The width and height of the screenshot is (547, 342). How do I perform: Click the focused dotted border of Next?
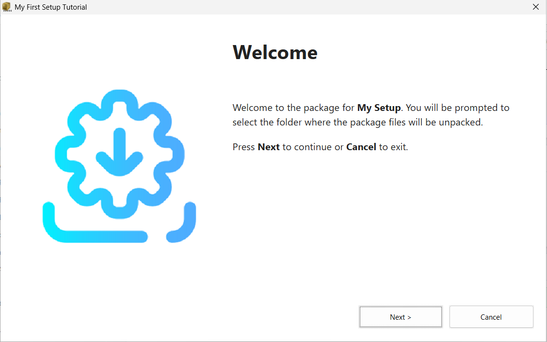click(401, 307)
